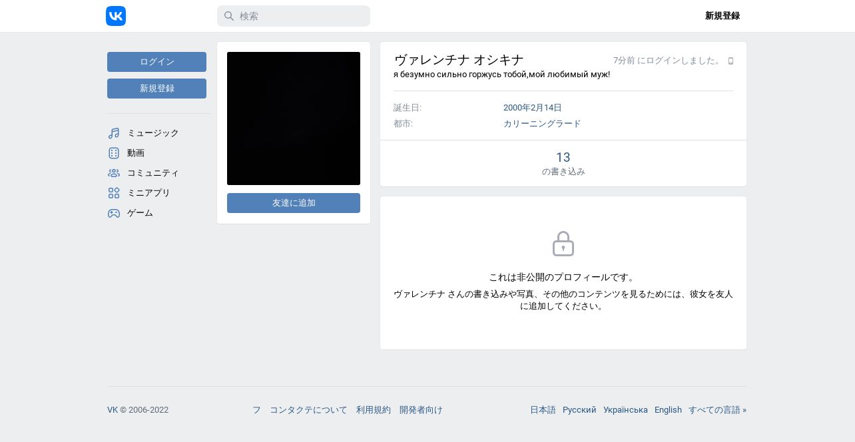
Task: Click the private profile message text
Action: click(563, 278)
